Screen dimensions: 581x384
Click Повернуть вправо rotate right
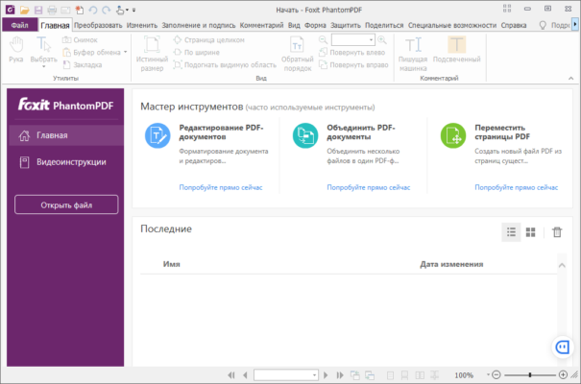353,65
